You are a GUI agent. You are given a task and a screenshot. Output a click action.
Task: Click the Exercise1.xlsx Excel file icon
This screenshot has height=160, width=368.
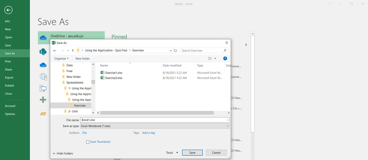pos(102,73)
